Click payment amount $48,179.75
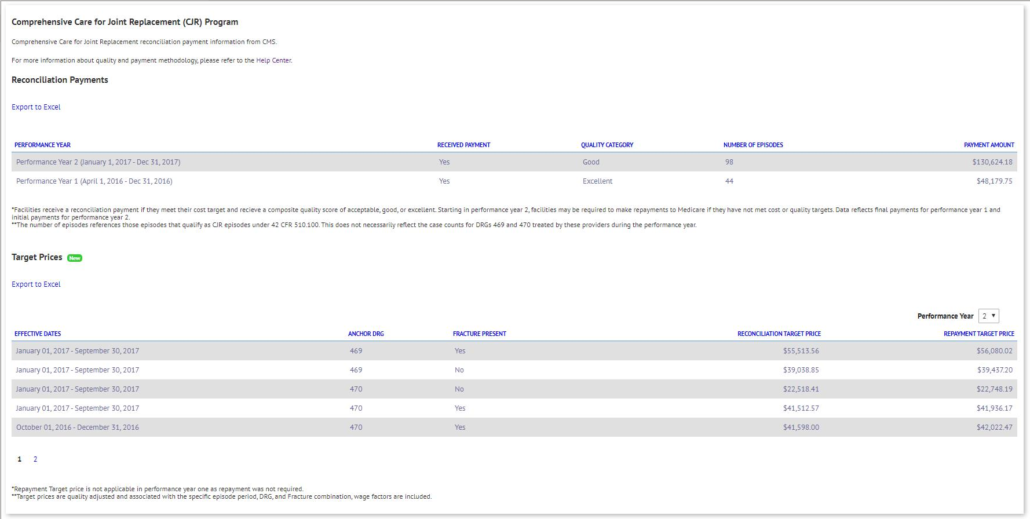Screen dimensions: 1030x519 click(x=995, y=181)
